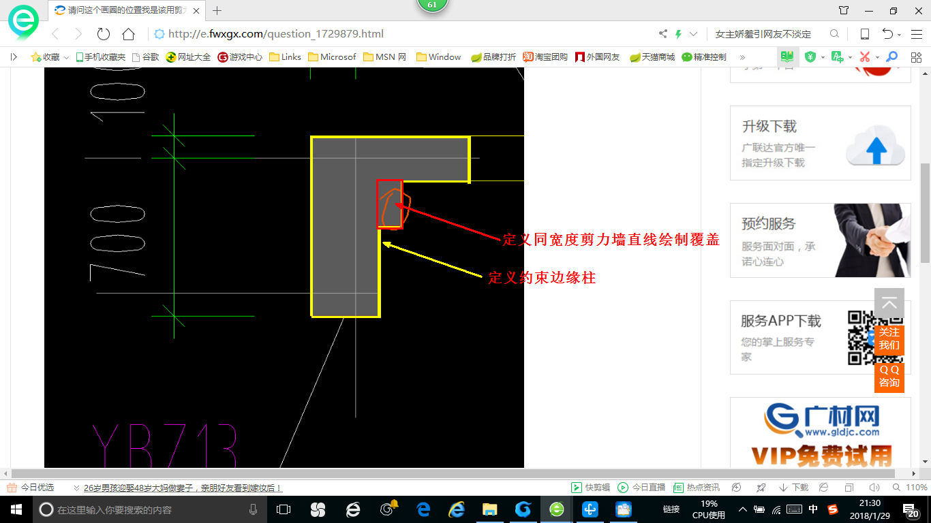This screenshot has width=931, height=523.
Task: Click the green book reader extension icon
Action: pyautogui.click(x=788, y=57)
